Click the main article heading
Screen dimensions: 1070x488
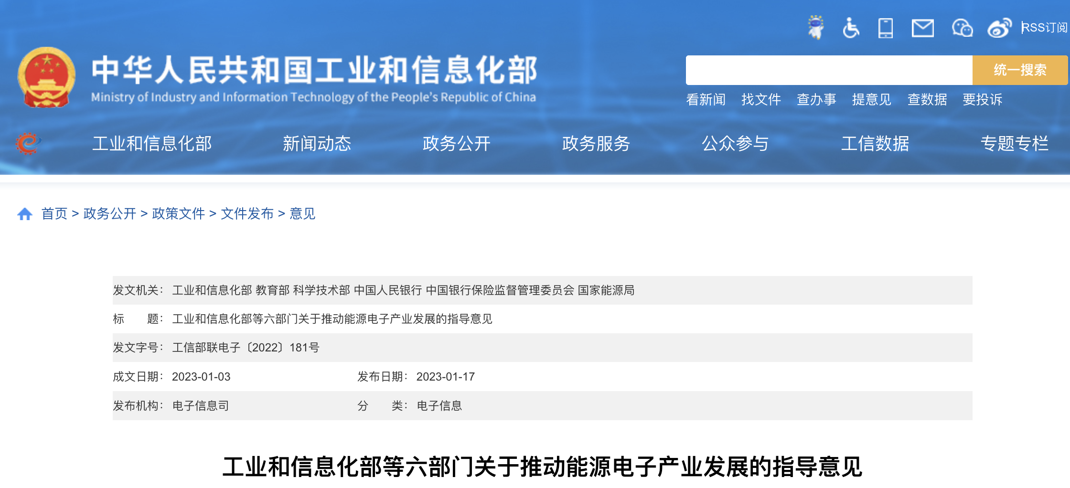pyautogui.click(x=543, y=467)
